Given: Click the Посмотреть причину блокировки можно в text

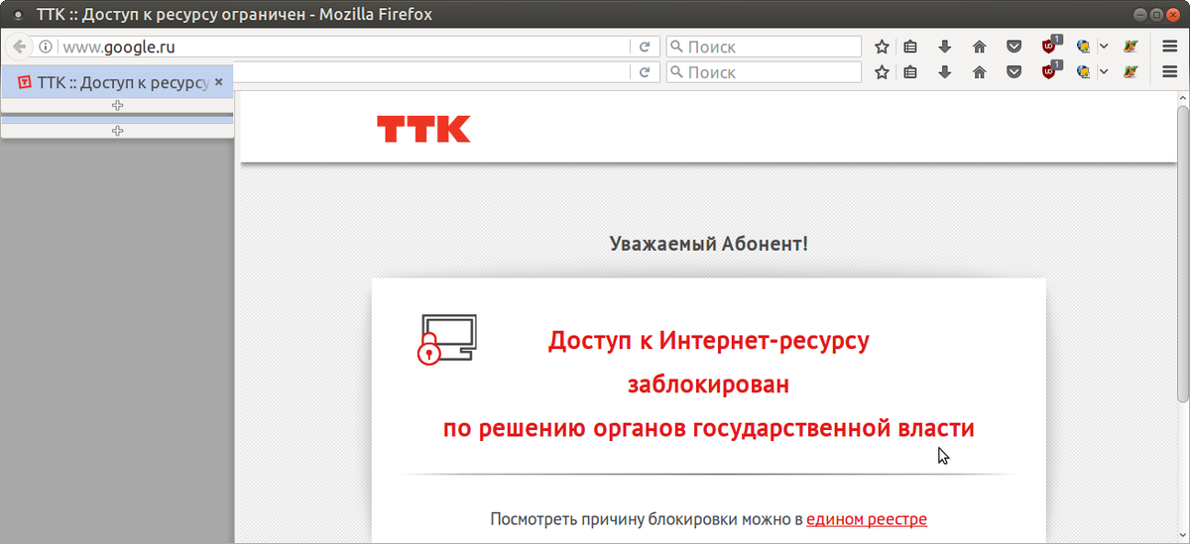Looking at the screenshot, I should click(647, 519).
